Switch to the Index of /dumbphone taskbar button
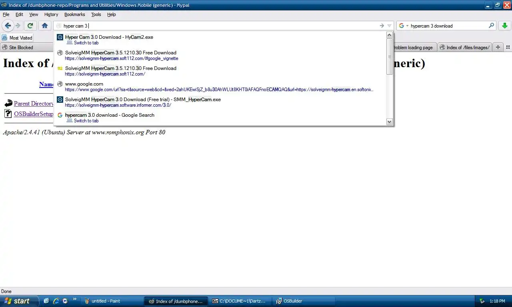The height and width of the screenshot is (307, 512). pyautogui.click(x=176, y=301)
